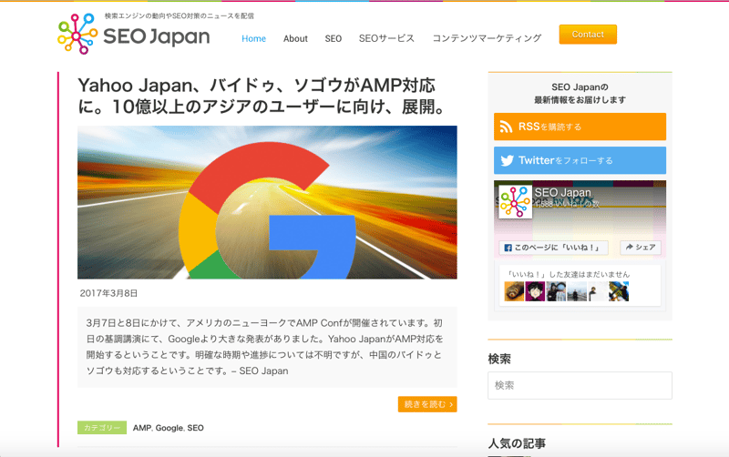Click the second friend avatar in Facebook widget
Screen dimensions: 729x457
coord(535,291)
